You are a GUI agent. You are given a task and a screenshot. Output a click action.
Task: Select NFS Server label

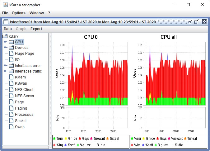pyautogui.click(x=25, y=96)
